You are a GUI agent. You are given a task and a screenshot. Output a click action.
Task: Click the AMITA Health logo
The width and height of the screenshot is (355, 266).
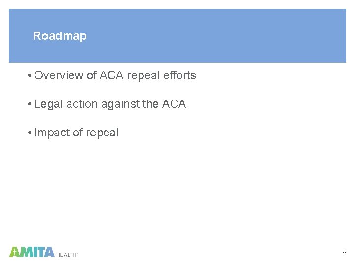(x=43, y=252)
